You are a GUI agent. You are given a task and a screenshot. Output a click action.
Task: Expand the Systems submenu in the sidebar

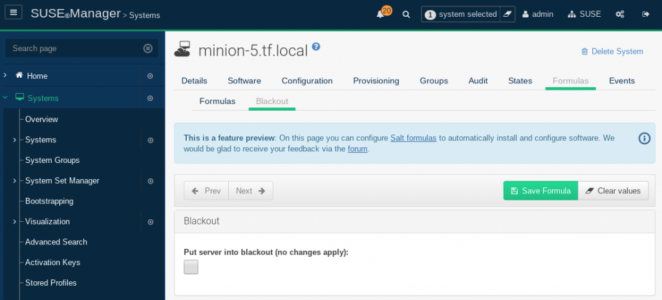[14, 140]
